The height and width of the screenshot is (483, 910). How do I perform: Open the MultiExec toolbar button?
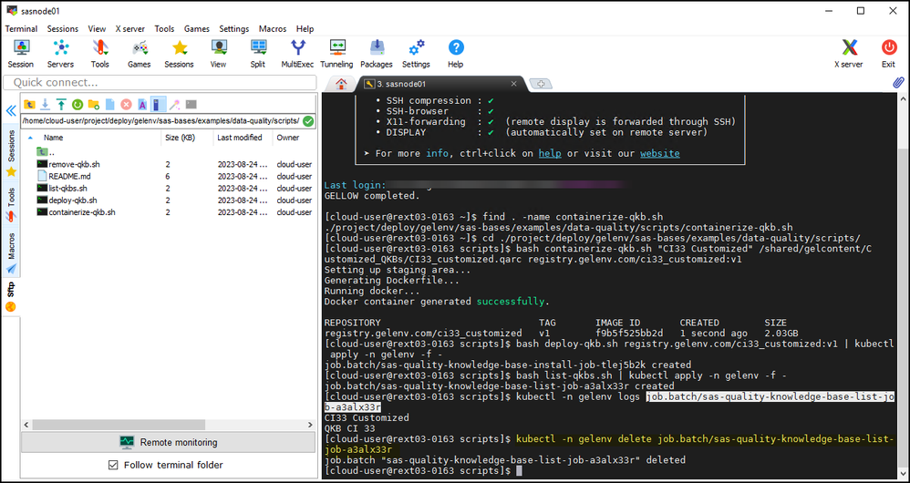tap(297, 53)
